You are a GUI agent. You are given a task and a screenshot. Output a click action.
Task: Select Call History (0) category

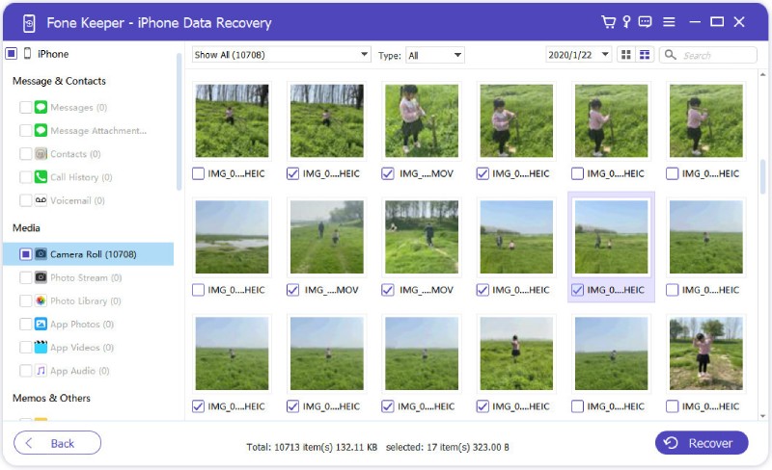81,177
